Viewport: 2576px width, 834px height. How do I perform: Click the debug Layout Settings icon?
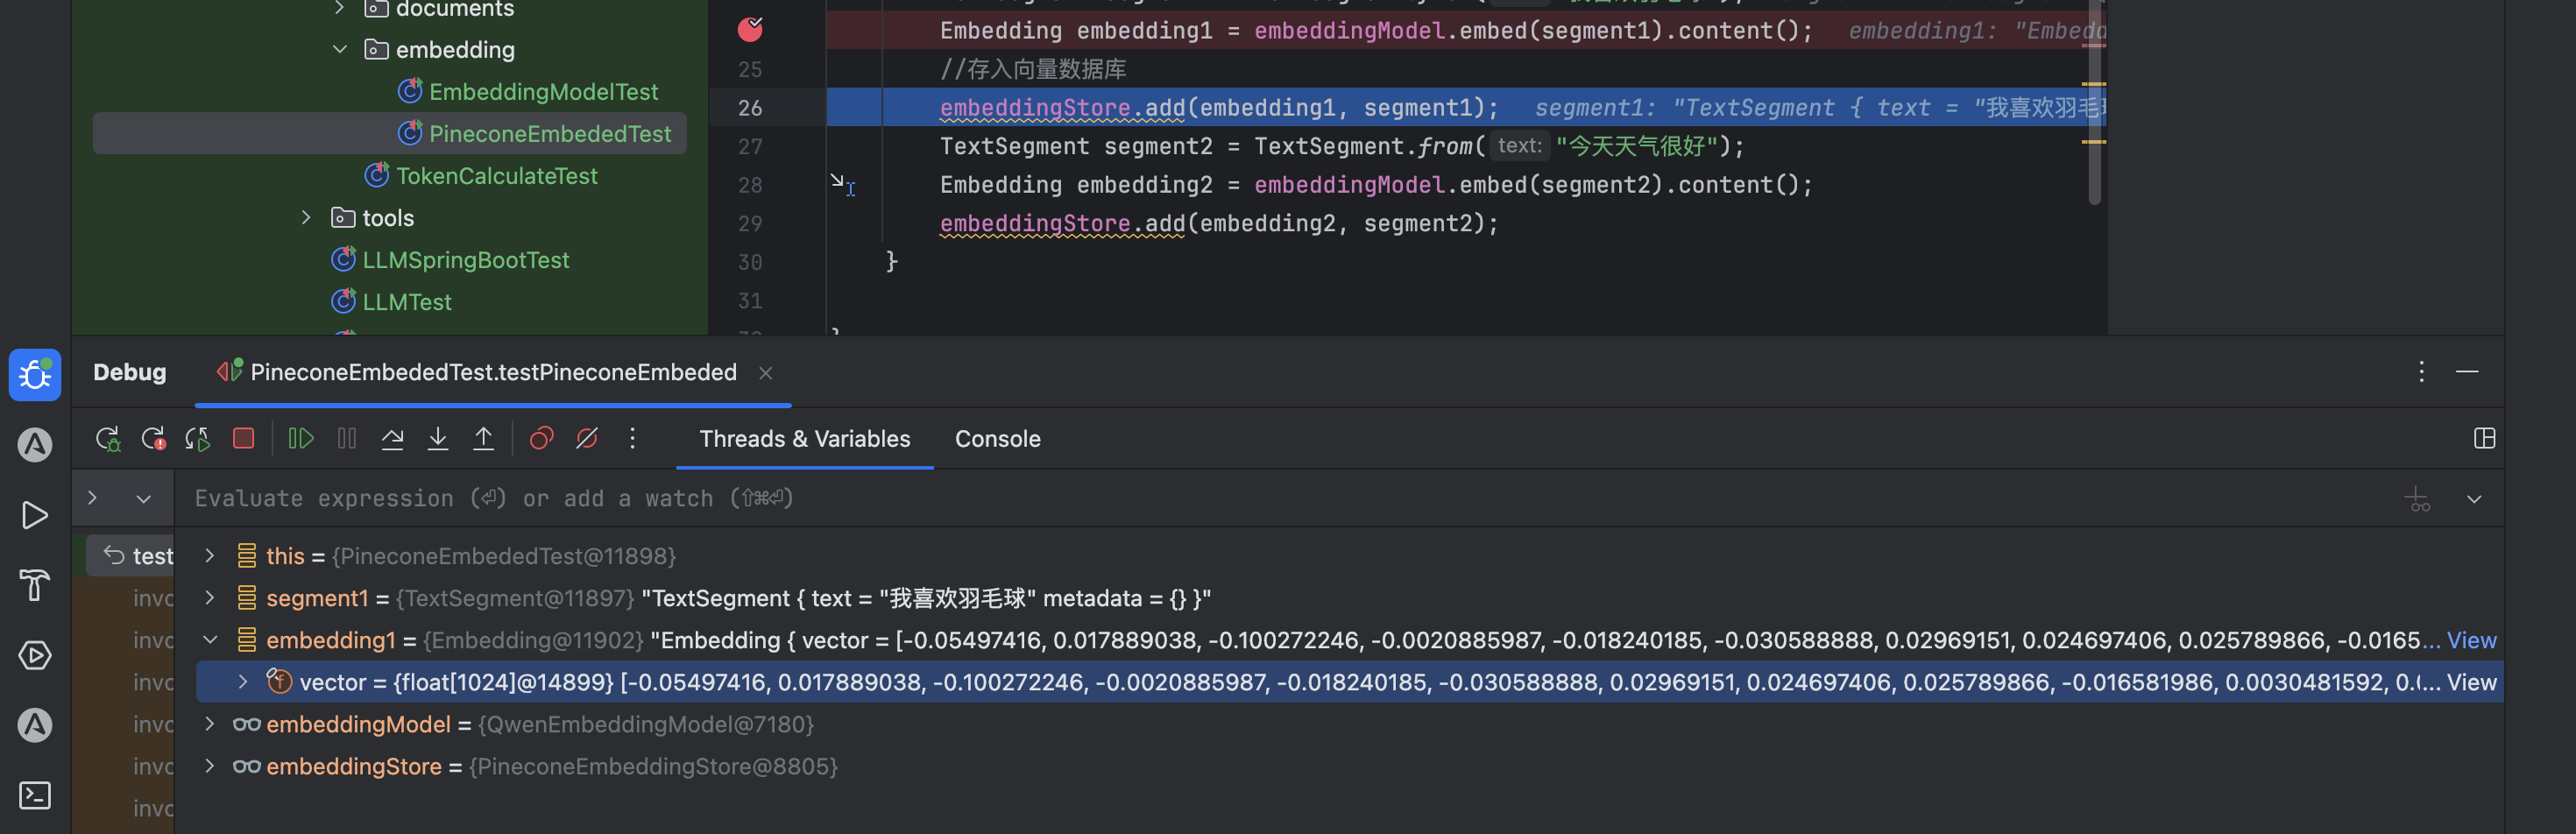2485,439
